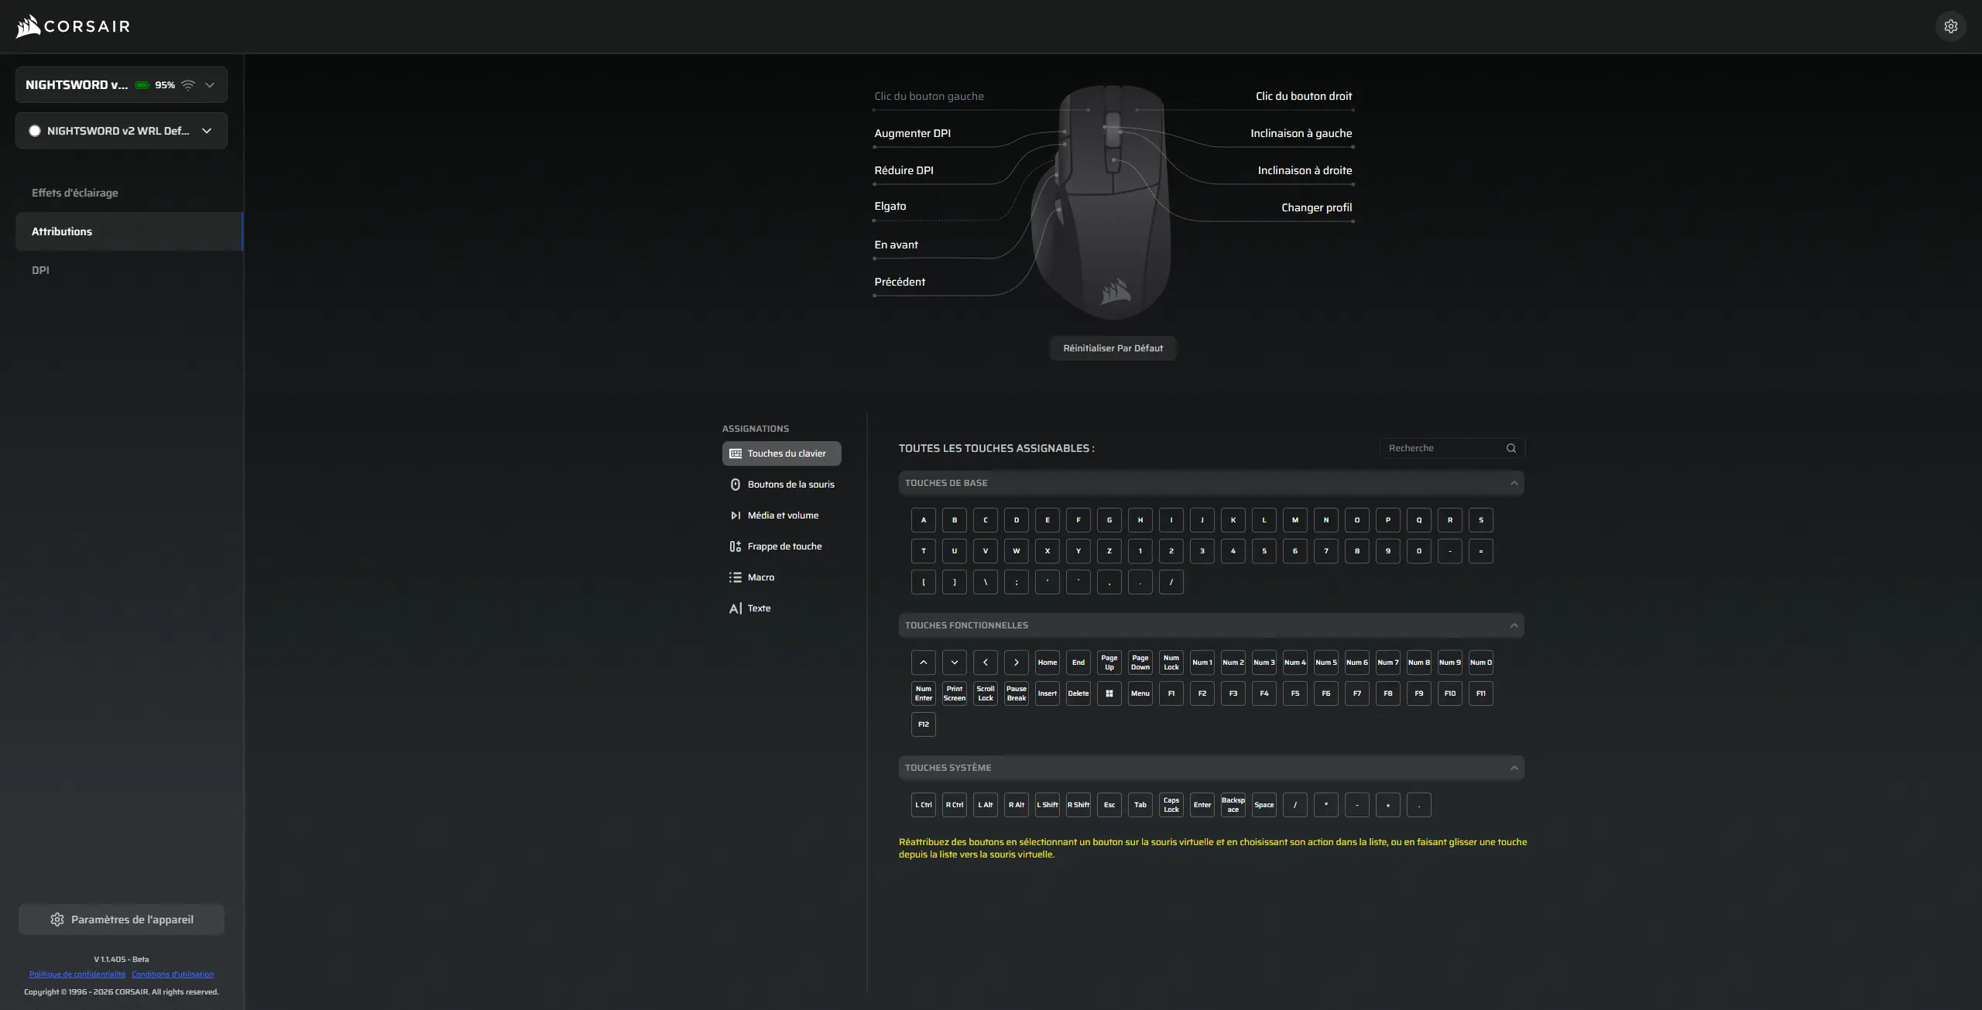Select the Attributions tab

129,231
